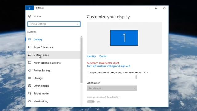Turn off custom scaling and sign out
Screen dimensions: 197x111
coord(108,66)
